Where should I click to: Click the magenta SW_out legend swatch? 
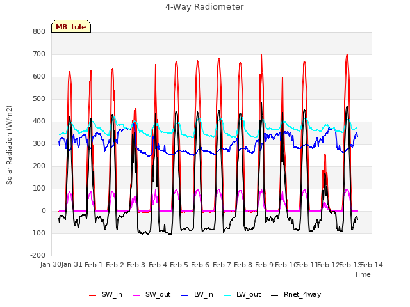(136, 295)
